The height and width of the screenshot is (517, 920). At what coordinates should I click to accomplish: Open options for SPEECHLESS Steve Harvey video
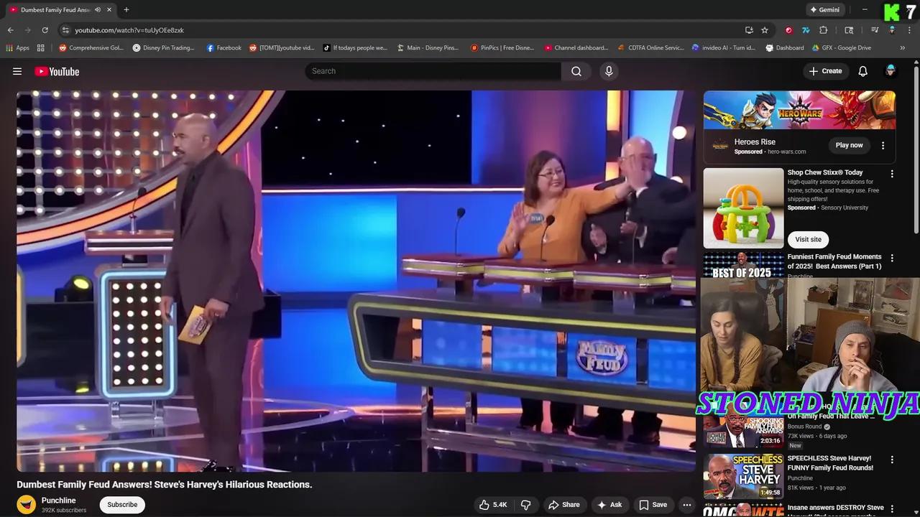click(x=892, y=460)
